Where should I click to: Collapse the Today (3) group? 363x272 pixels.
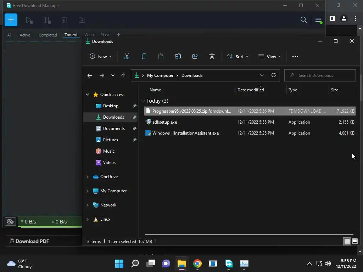click(x=143, y=101)
